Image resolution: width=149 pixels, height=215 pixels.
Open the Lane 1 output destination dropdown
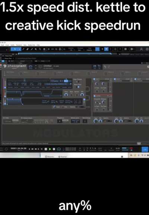pos(107,121)
